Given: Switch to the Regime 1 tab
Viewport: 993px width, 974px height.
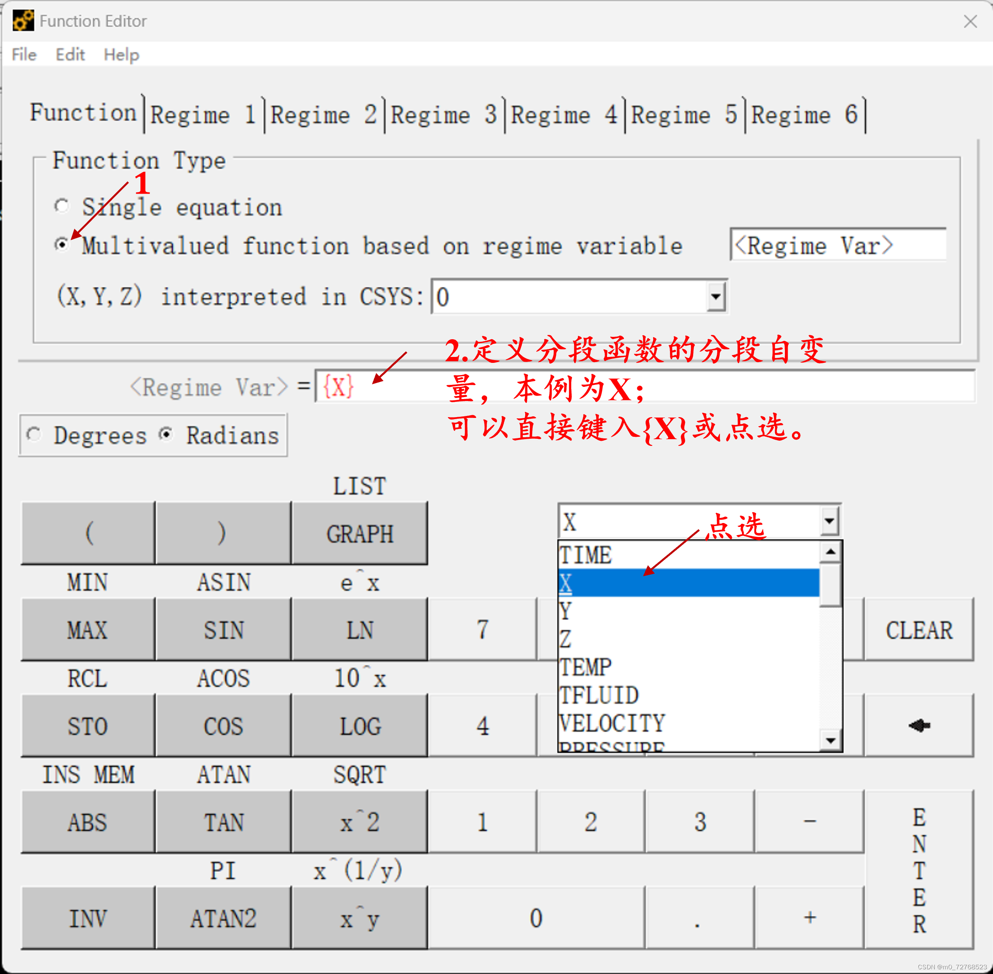Looking at the screenshot, I should (x=203, y=115).
